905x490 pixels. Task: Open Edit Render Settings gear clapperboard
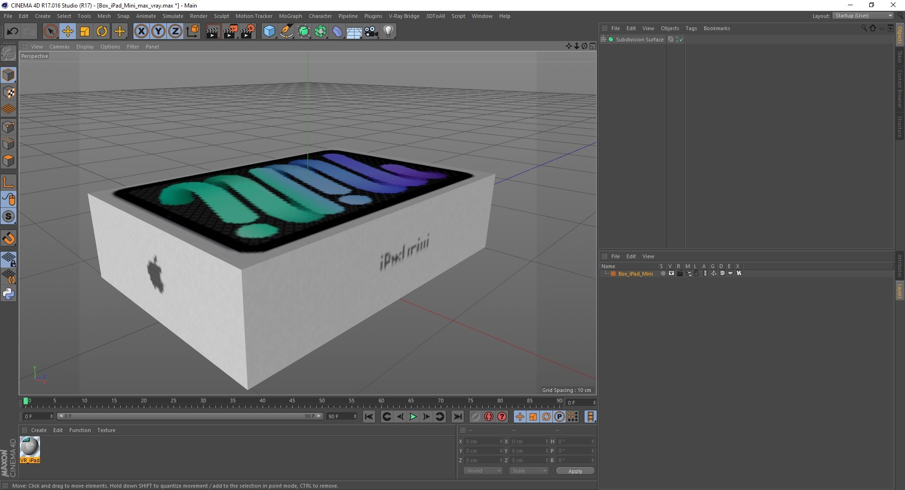[x=248, y=32]
